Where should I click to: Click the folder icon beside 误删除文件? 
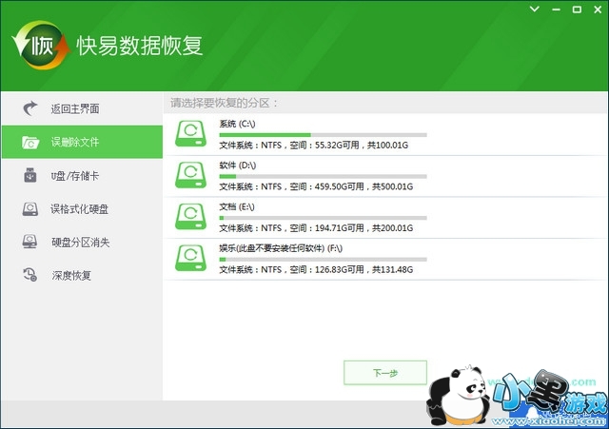[30, 142]
